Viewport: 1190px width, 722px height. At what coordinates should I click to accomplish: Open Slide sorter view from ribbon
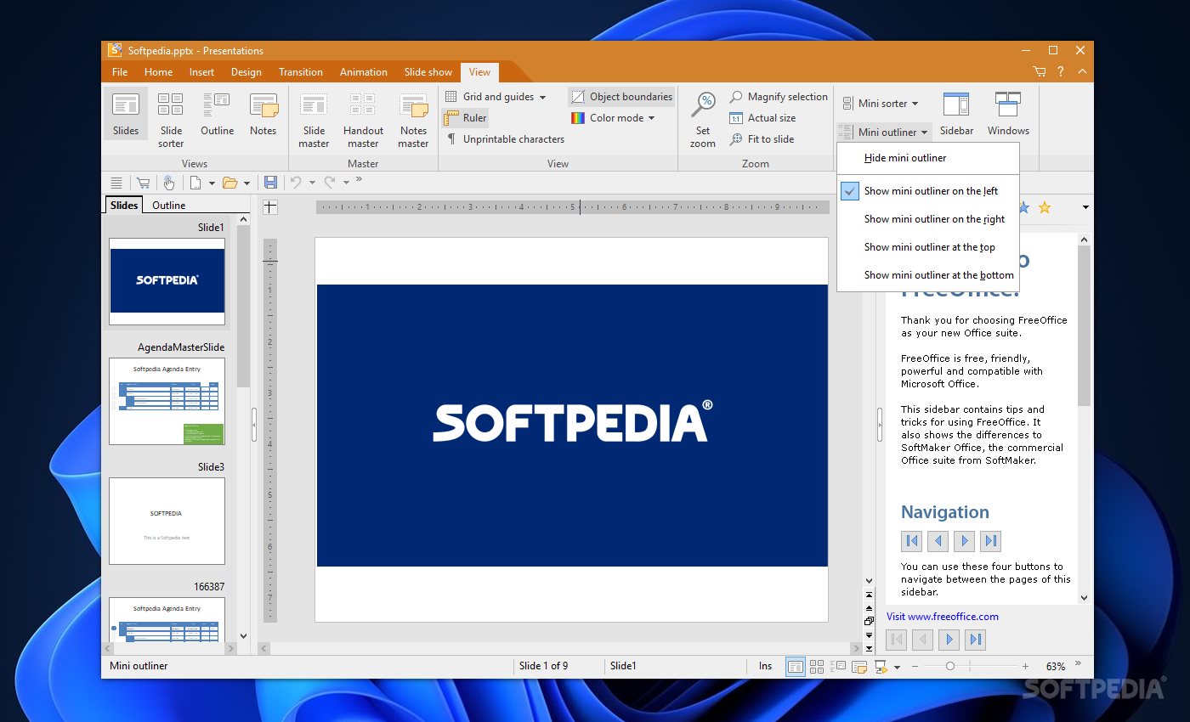tap(171, 120)
